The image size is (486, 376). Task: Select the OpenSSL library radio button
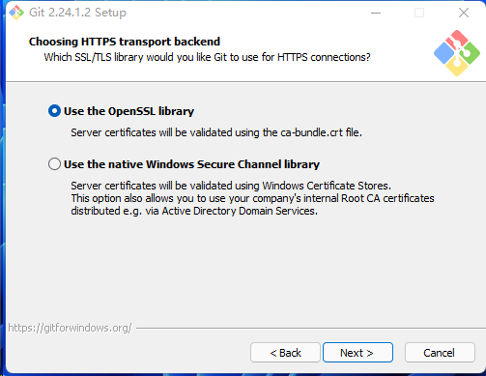pyautogui.click(x=54, y=111)
